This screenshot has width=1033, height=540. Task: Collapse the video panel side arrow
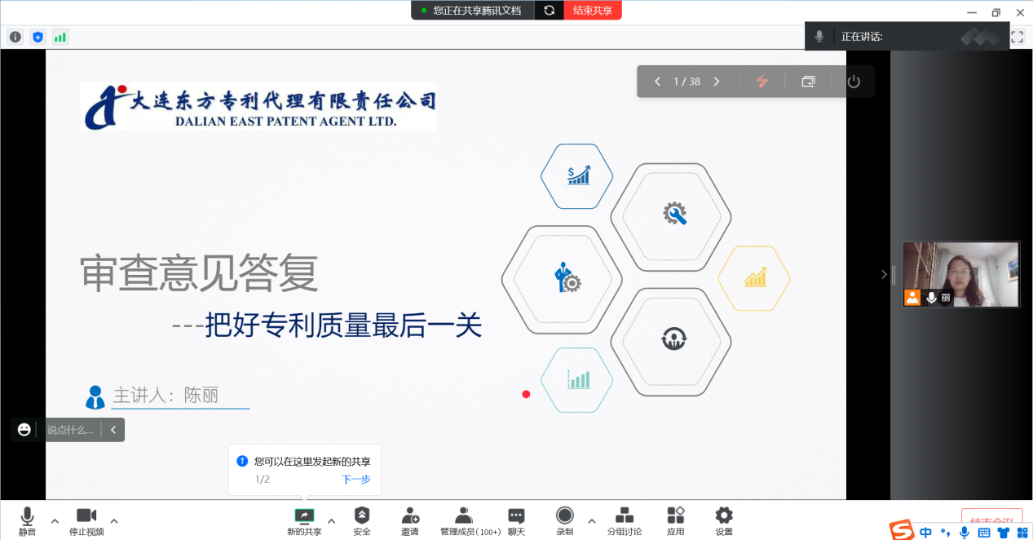coord(884,275)
